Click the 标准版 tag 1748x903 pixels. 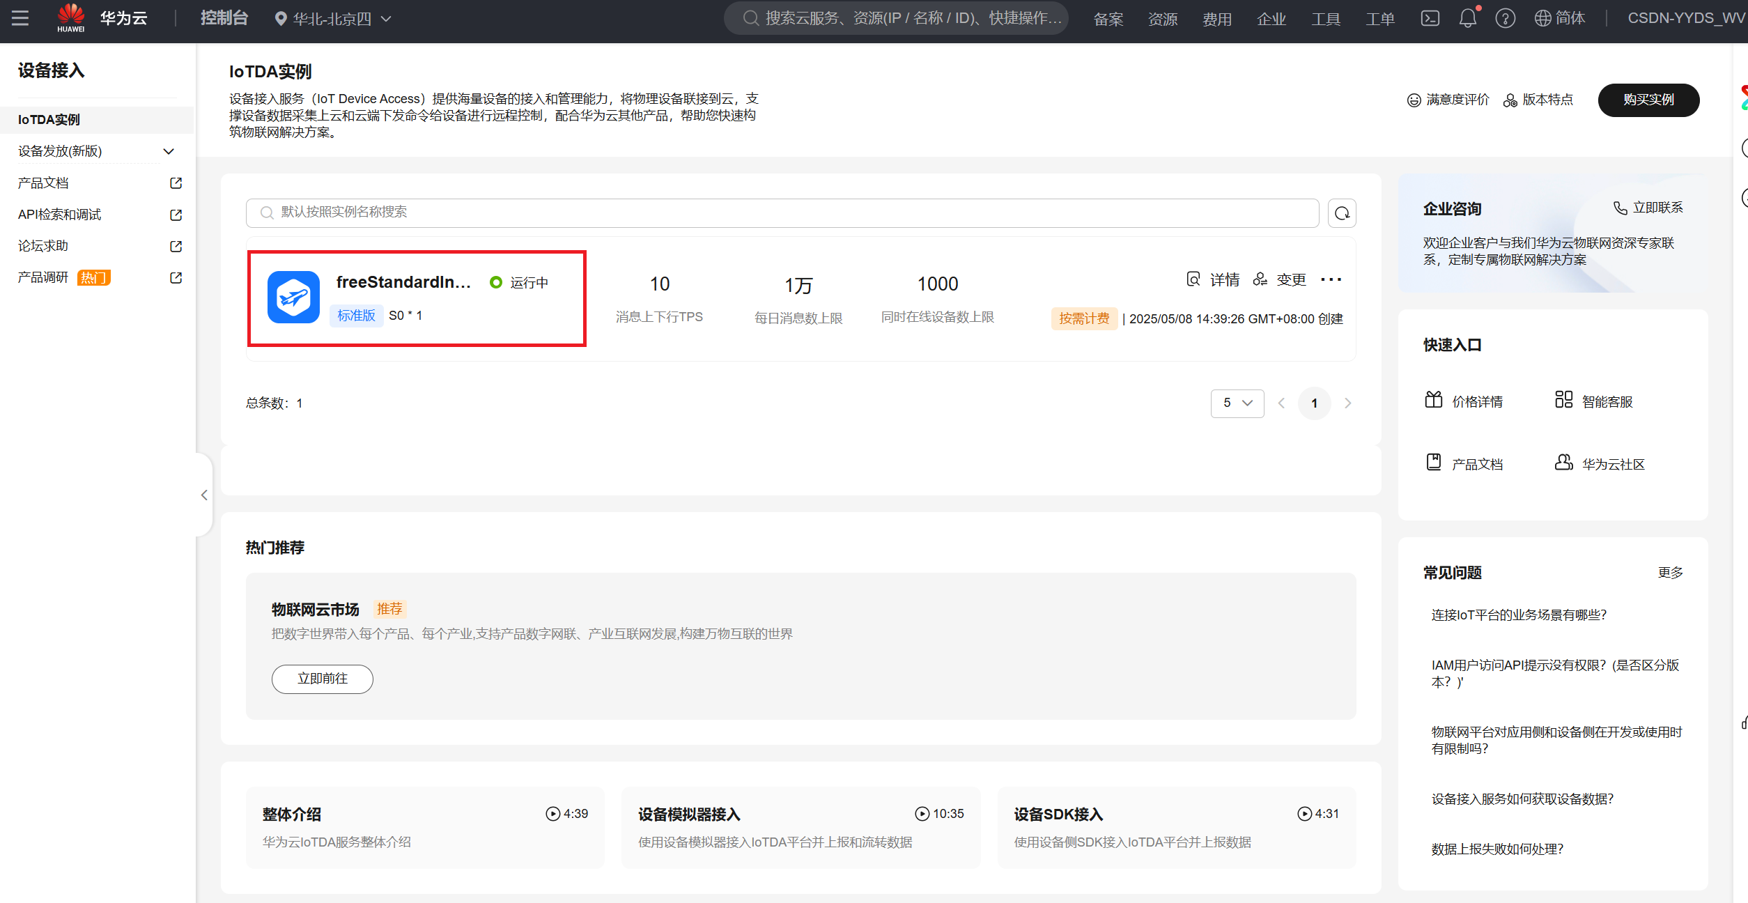(356, 316)
